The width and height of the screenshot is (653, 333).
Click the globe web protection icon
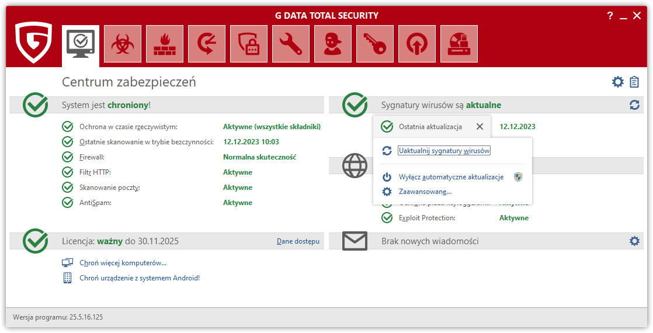[x=355, y=165]
